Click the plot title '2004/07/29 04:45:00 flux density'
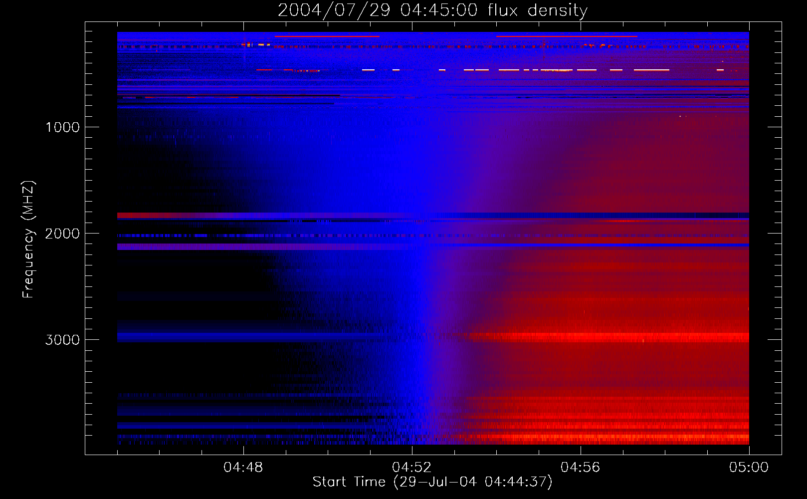This screenshot has width=807, height=499. 432,10
